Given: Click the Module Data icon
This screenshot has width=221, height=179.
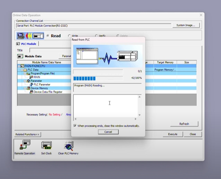Looking at the screenshot, I should click(20, 56).
